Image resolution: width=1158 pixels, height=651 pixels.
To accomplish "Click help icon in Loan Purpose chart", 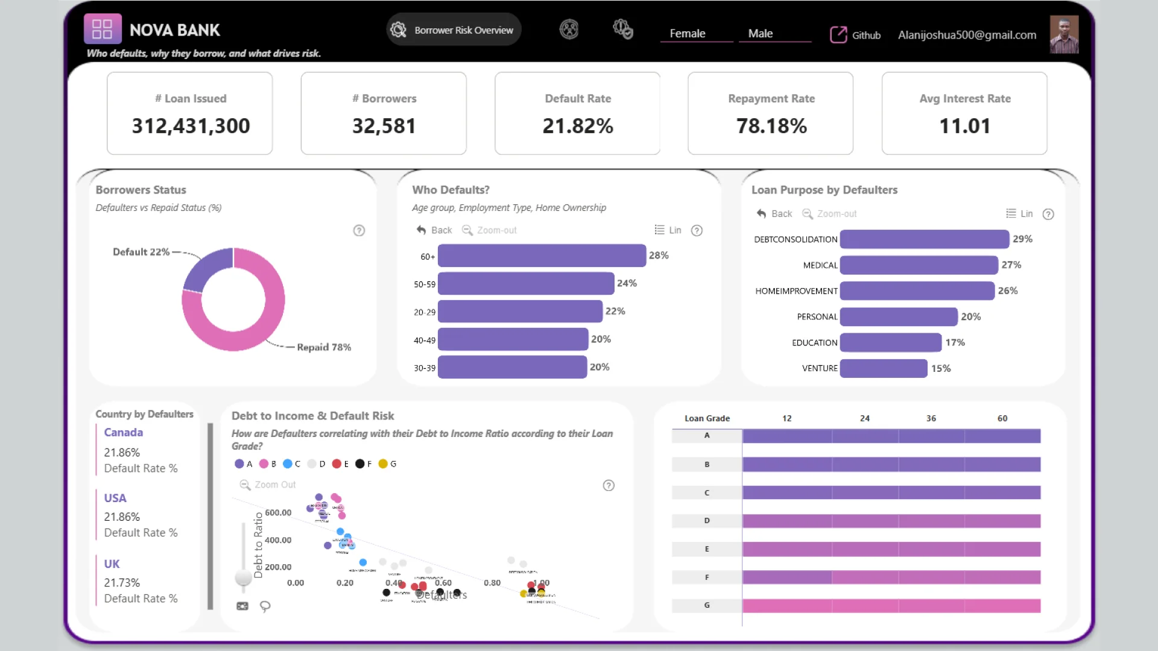I will [x=1048, y=214].
